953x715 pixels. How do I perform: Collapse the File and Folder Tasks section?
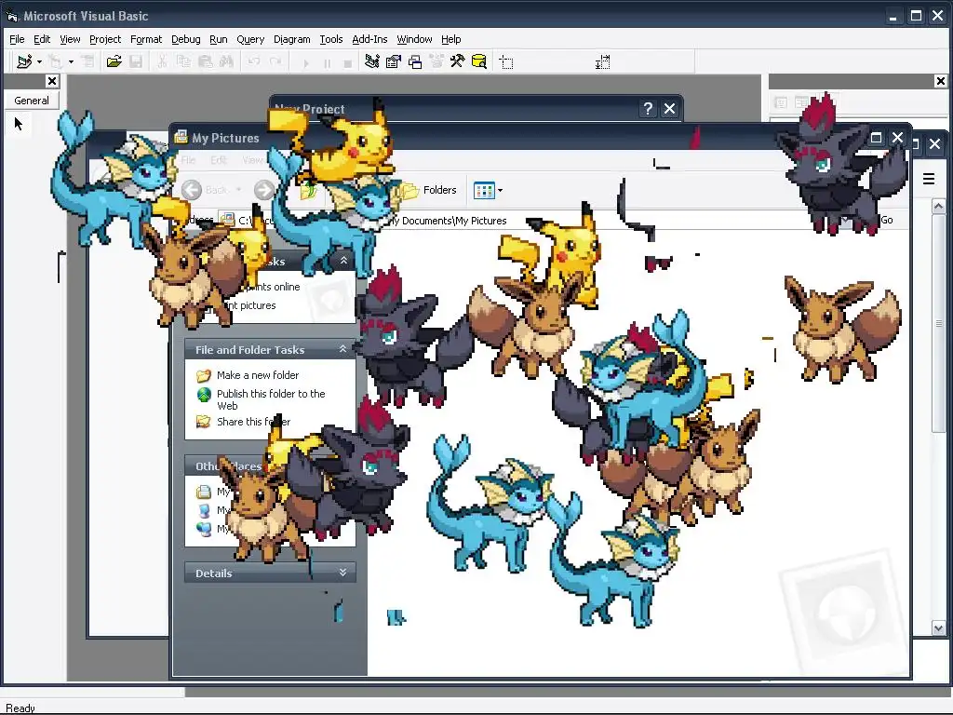coord(342,349)
